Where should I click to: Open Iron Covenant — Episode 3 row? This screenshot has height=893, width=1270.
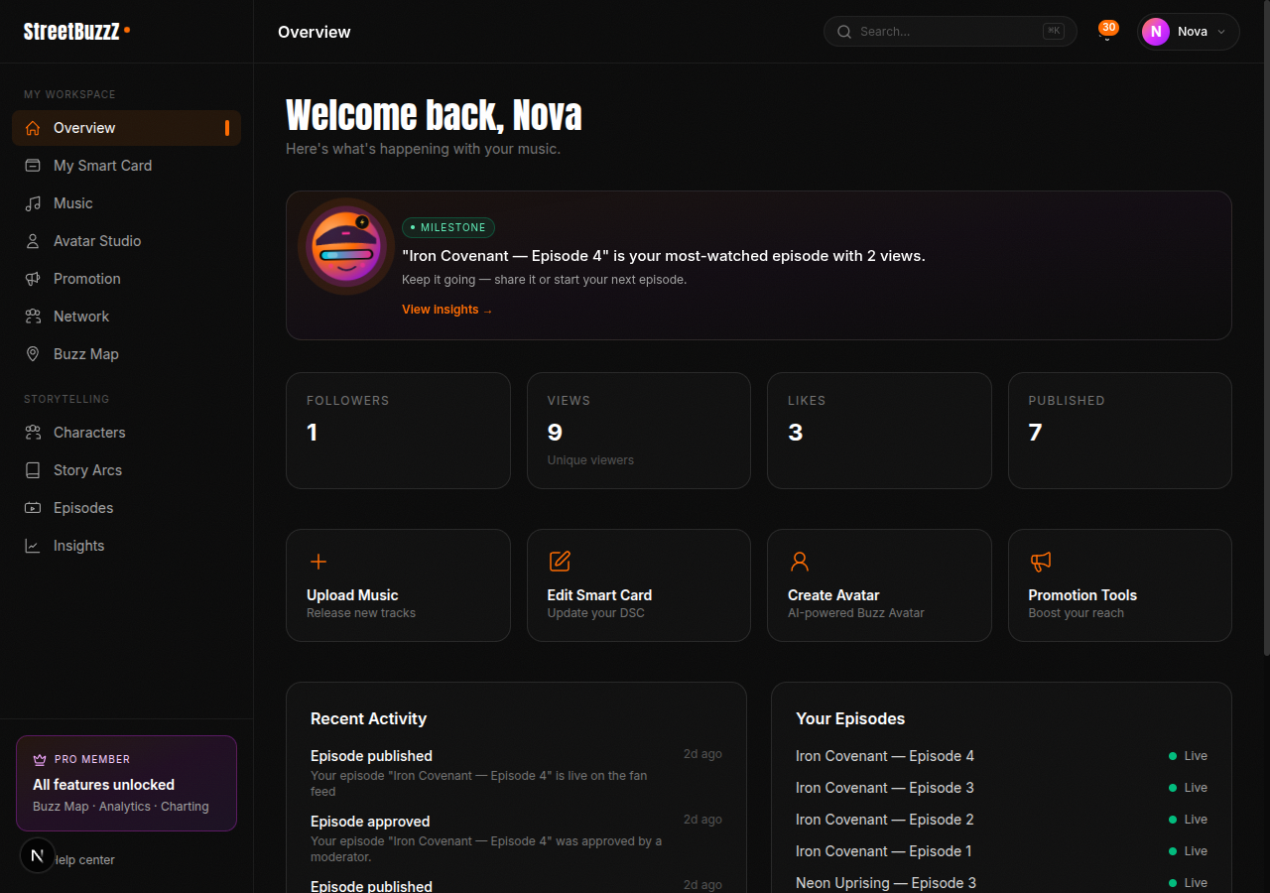1001,788
